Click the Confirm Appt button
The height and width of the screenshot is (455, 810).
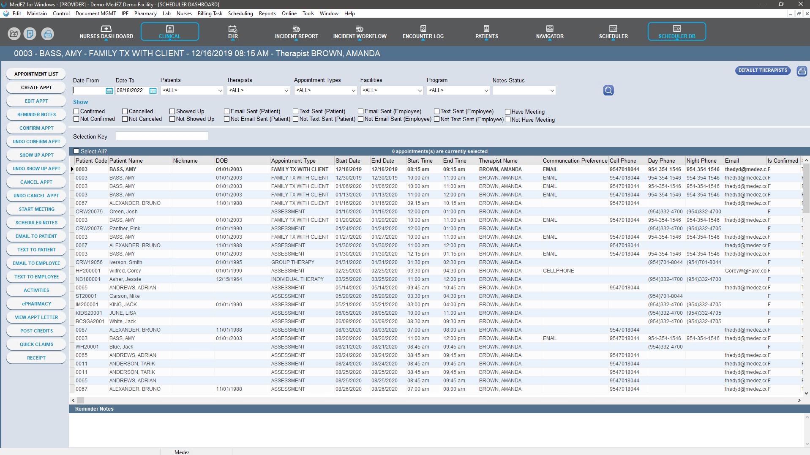[x=36, y=128]
